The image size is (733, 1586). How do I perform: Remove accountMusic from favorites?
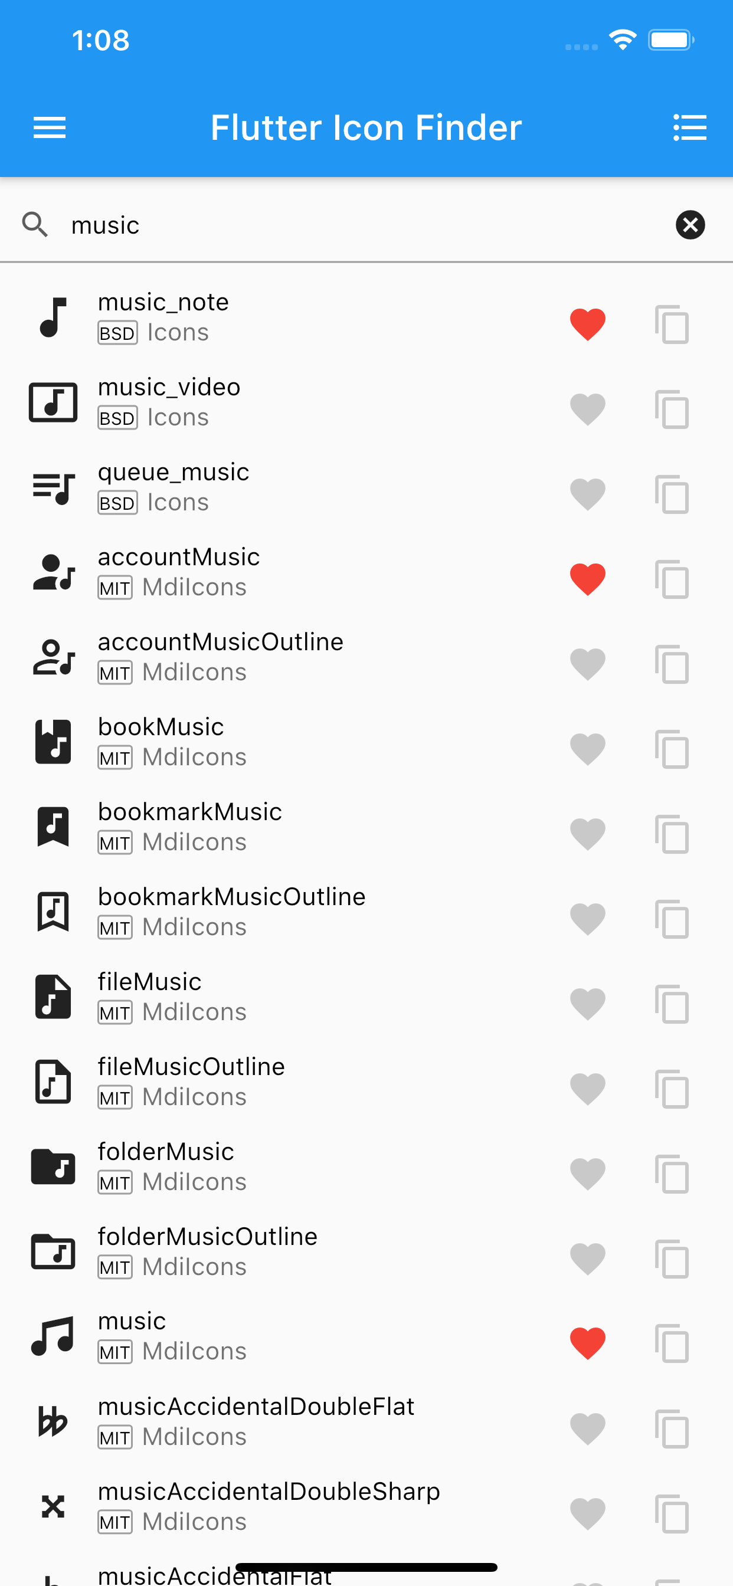tap(588, 579)
